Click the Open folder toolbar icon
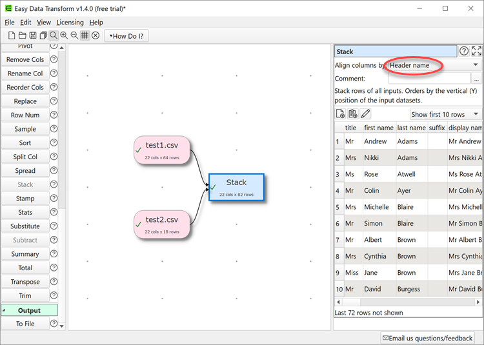This screenshot has width=484, height=345. [22, 35]
